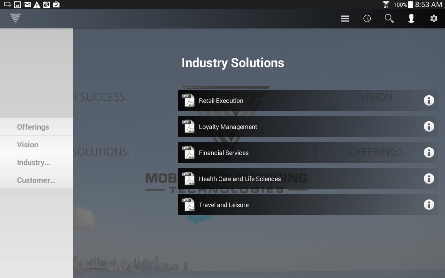Show info for Retail Execution
Screen dimensions: 445x278
click(x=429, y=100)
